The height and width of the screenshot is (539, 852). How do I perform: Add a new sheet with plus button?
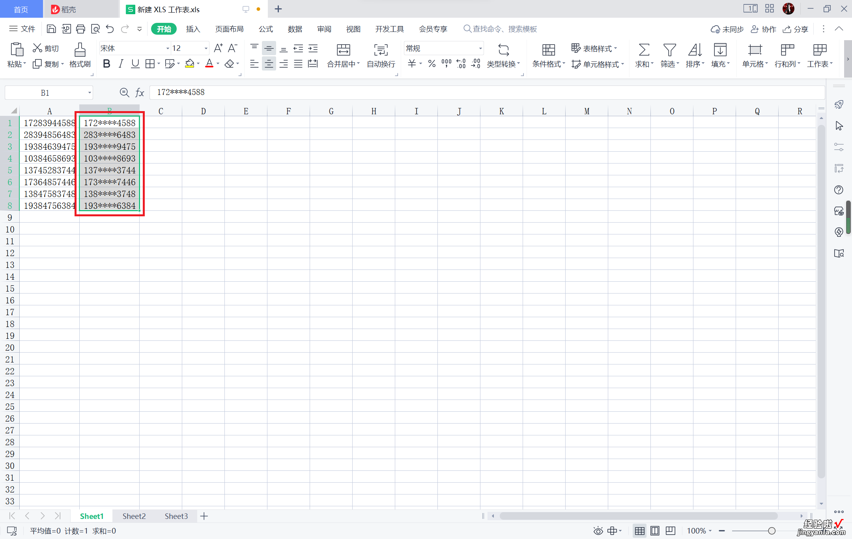pyautogui.click(x=204, y=516)
